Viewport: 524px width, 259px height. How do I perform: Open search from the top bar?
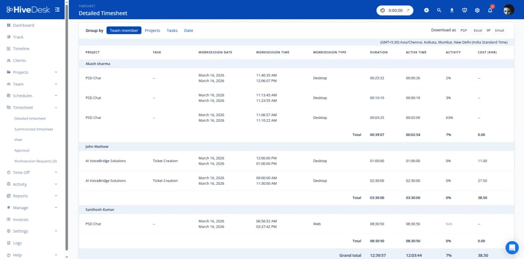pyautogui.click(x=439, y=10)
